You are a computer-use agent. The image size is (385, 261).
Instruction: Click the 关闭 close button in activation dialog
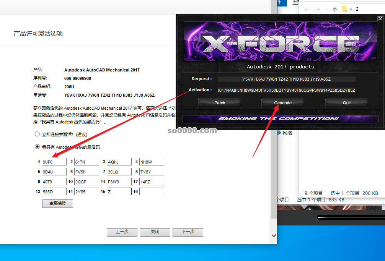pos(155,232)
